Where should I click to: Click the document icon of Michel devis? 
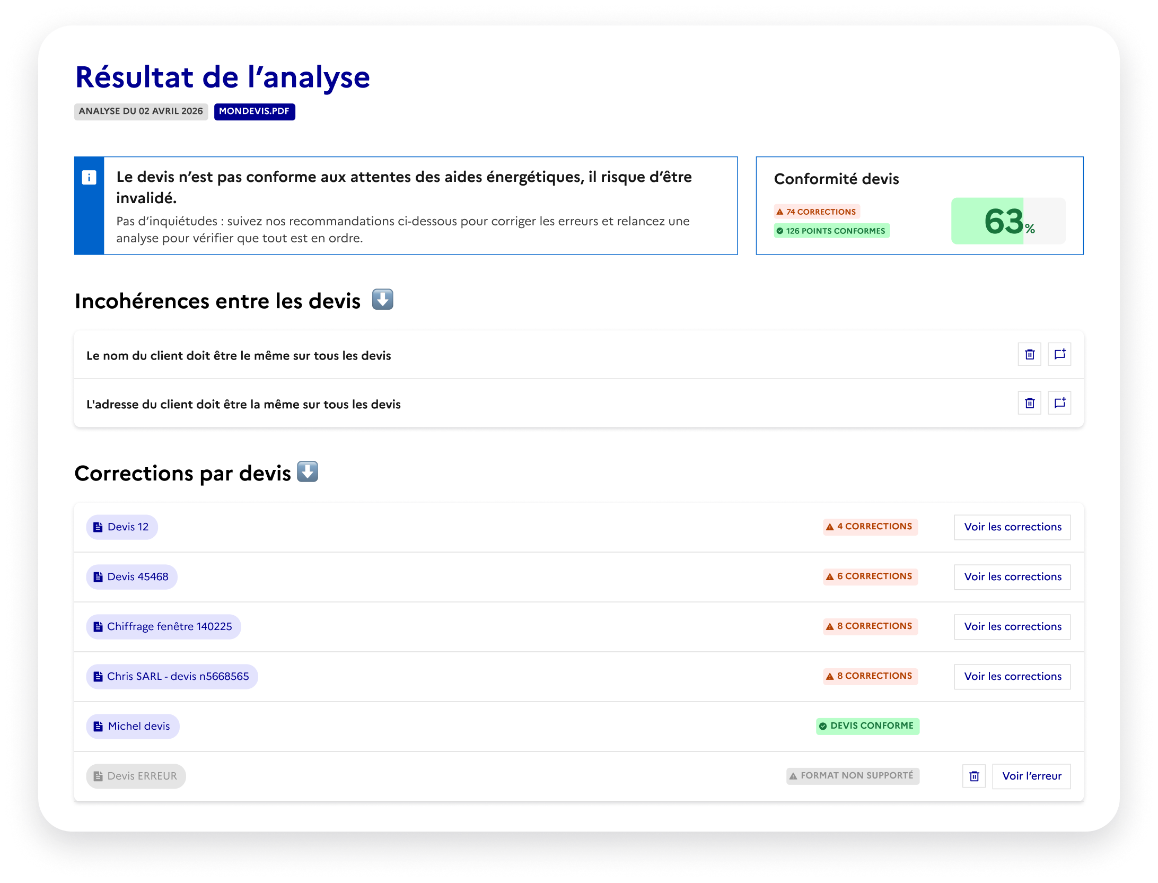click(98, 727)
